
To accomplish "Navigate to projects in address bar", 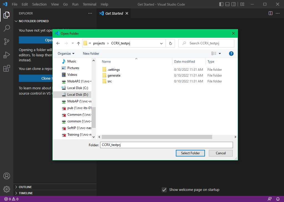I will point(99,43).
